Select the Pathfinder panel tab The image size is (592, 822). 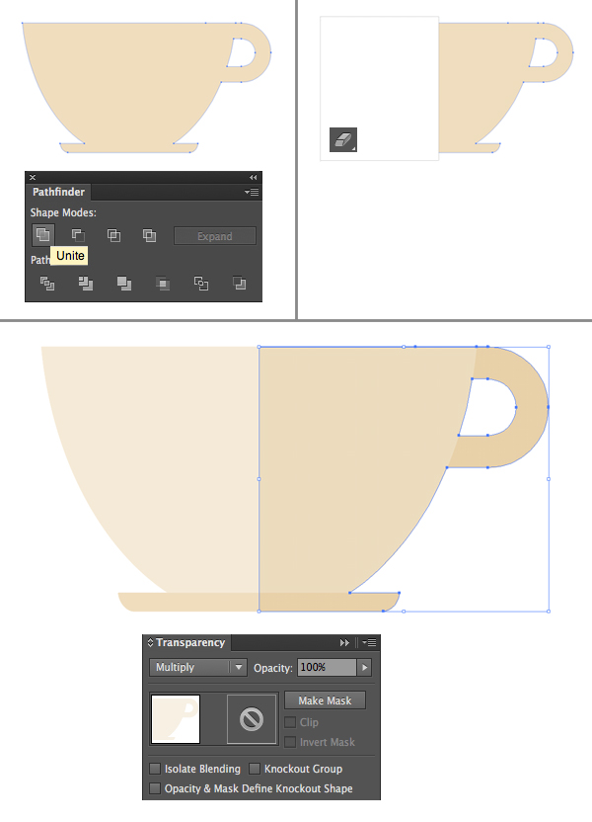pyautogui.click(x=58, y=193)
